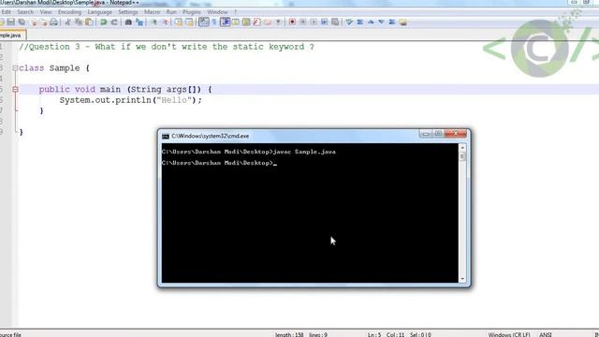Click the Save Recorded Macro icon
Image resolution: width=599 pixels, height=337 pixels.
click(x=335, y=22)
